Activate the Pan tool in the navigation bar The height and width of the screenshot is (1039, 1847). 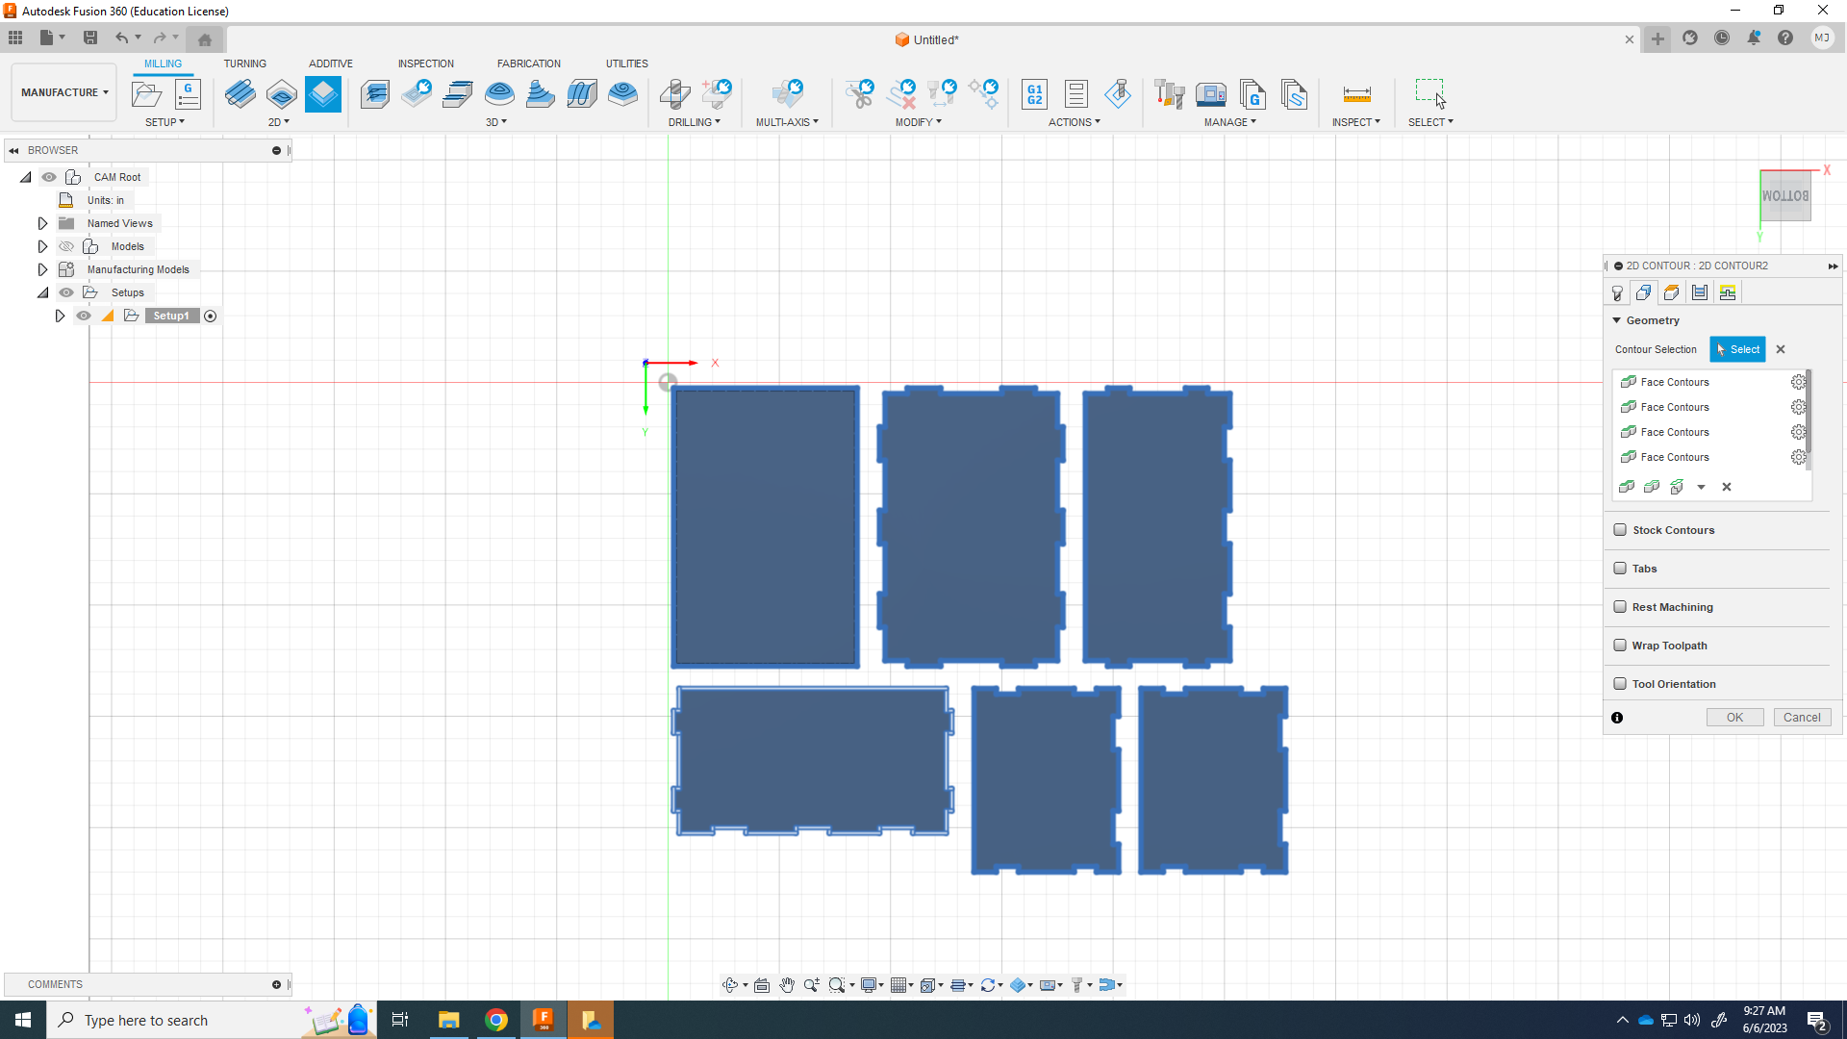click(787, 984)
